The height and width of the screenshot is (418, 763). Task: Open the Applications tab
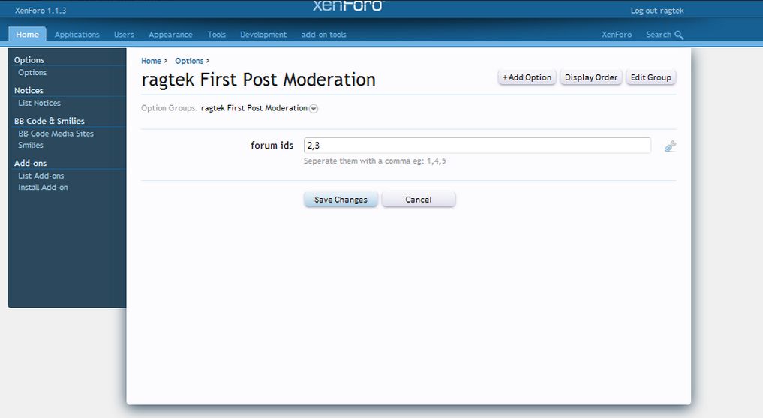77,35
